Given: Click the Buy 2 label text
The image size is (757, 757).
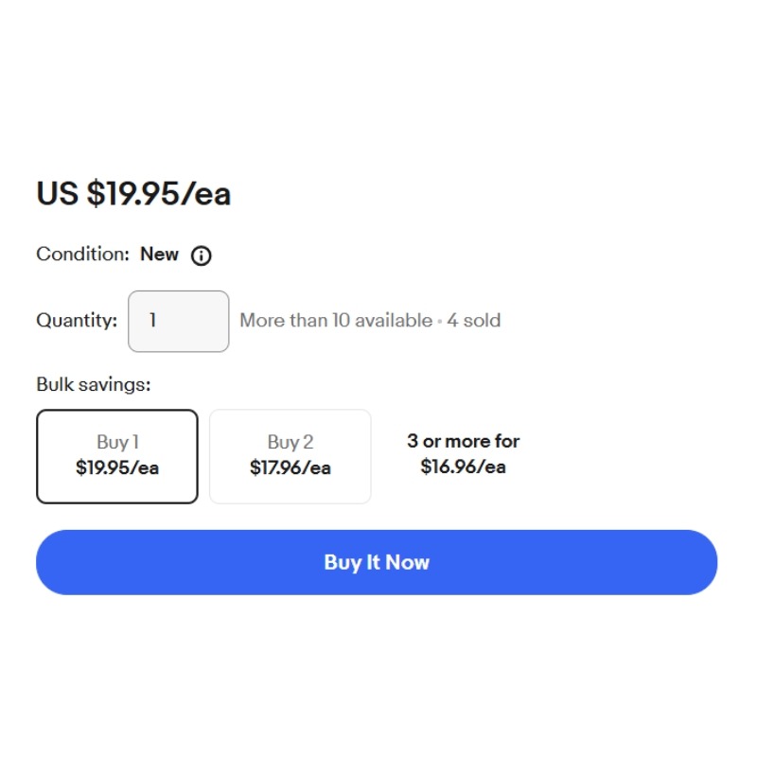Looking at the screenshot, I should pos(290,442).
